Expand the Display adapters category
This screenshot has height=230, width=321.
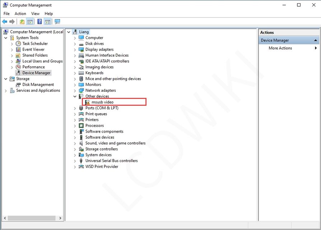coord(75,50)
